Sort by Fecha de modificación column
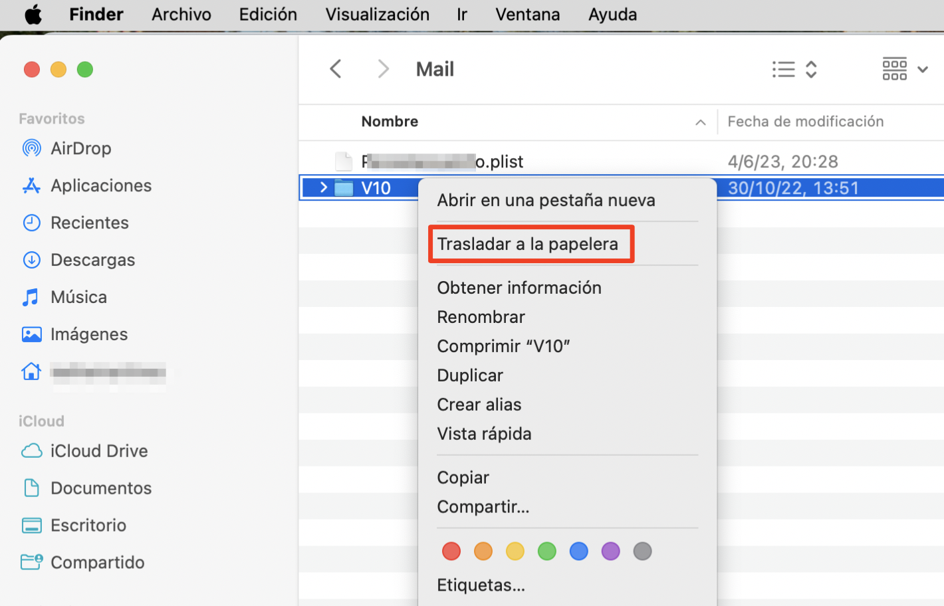 [x=805, y=122]
